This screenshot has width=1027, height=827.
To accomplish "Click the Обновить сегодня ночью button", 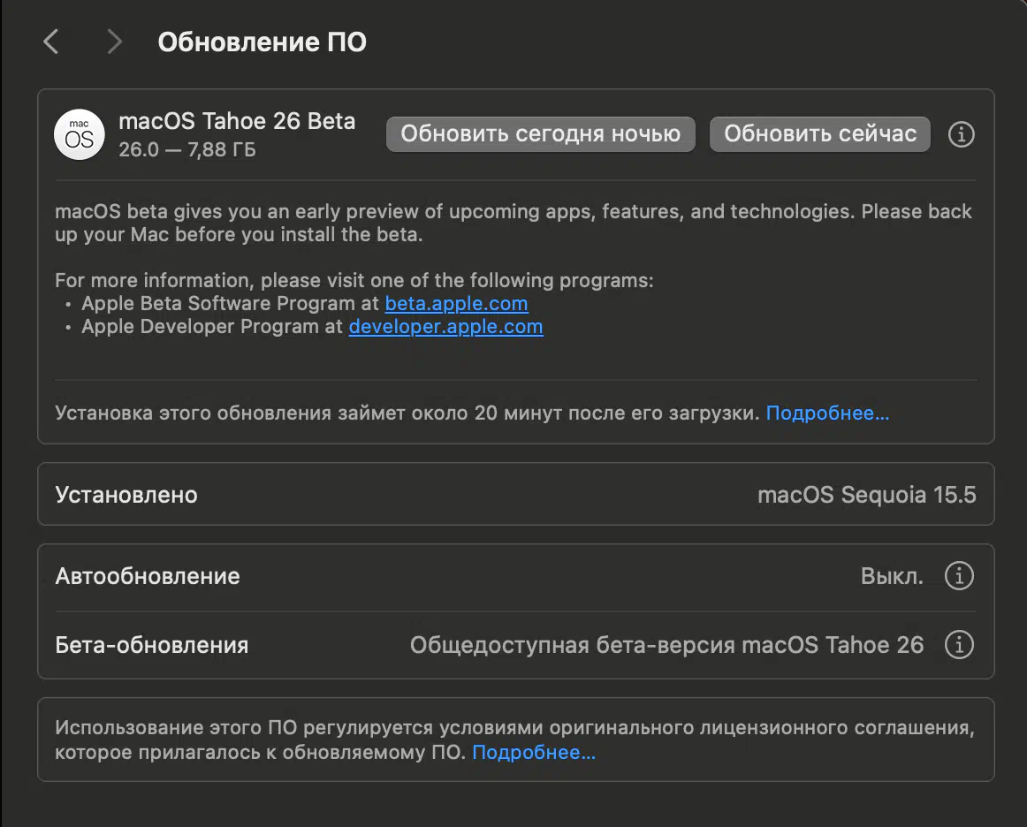I will point(540,133).
